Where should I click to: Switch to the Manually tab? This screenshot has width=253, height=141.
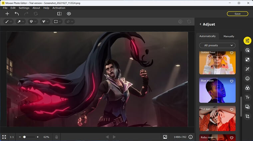click(x=229, y=37)
